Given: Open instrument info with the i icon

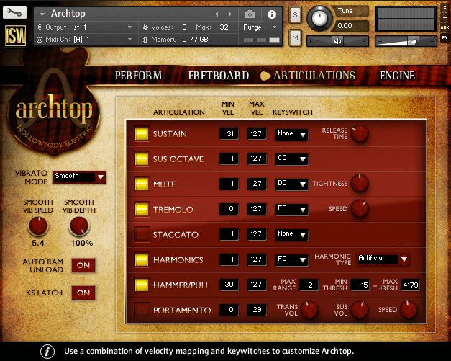Looking at the screenshot, I should pos(271,14).
